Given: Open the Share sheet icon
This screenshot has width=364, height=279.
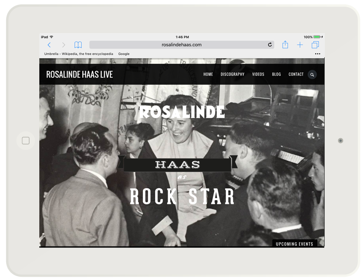Looking at the screenshot, I should point(285,45).
